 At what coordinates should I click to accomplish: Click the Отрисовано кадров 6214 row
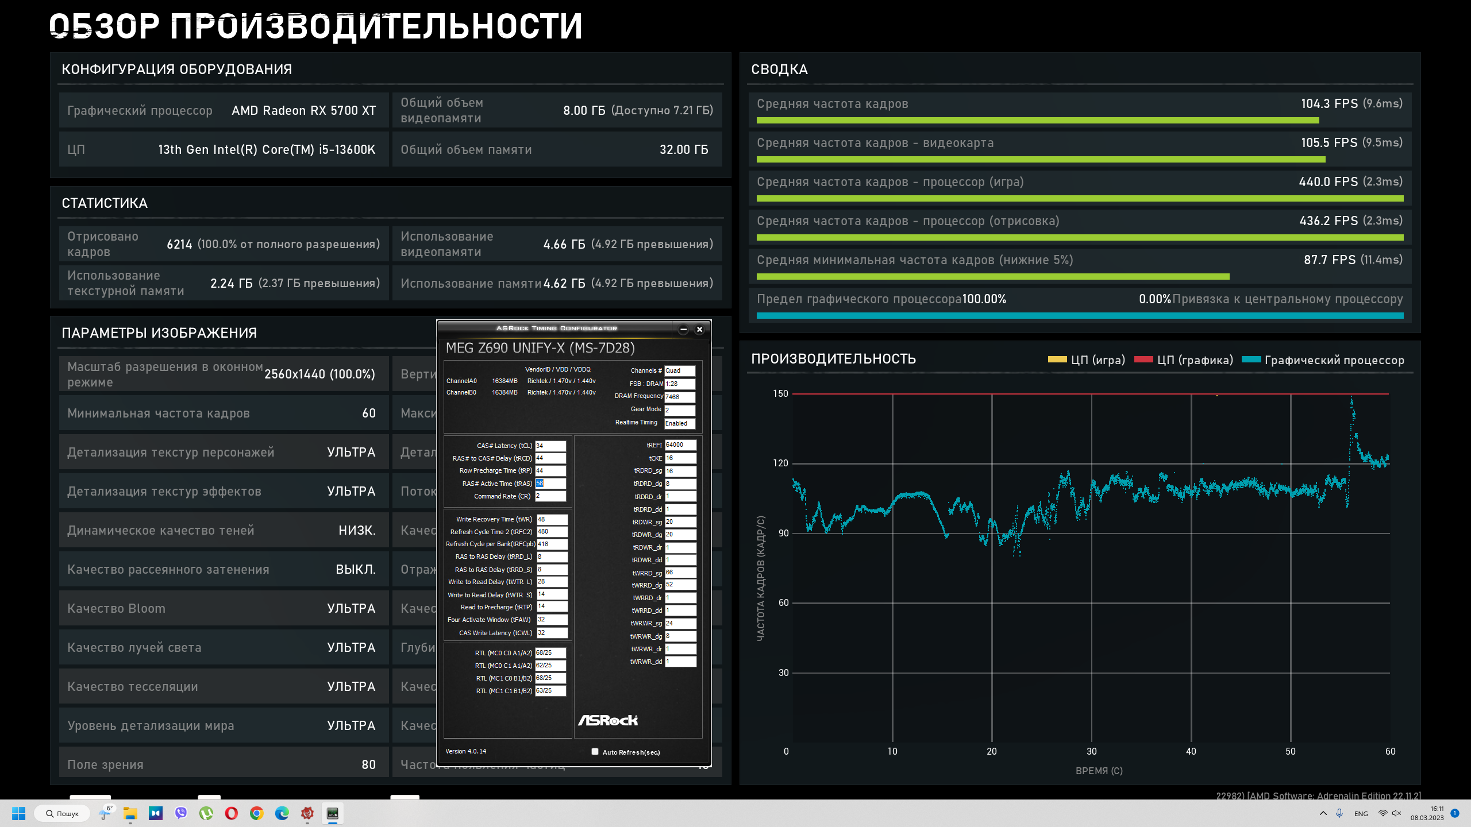[x=224, y=244]
